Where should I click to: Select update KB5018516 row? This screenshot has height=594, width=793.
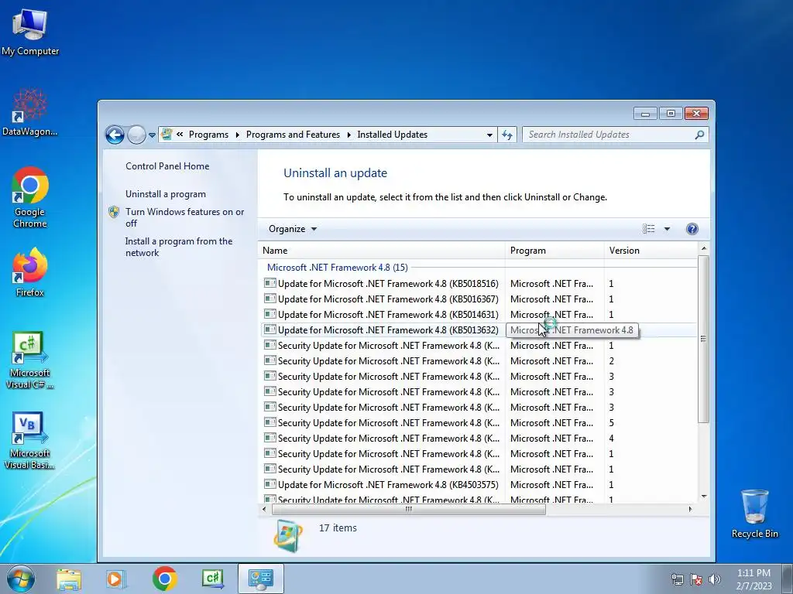coord(479,284)
